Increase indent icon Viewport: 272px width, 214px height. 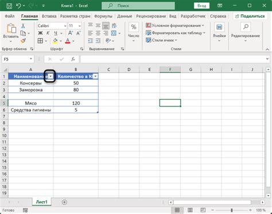(x=98, y=41)
